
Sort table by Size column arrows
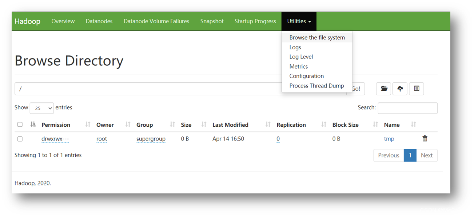pos(204,124)
